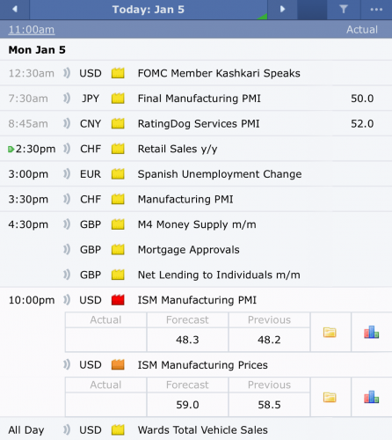This screenshot has height=440, width=392.
Task: Open ISM Manufacturing Prices bar chart icon
Action: 371,397
